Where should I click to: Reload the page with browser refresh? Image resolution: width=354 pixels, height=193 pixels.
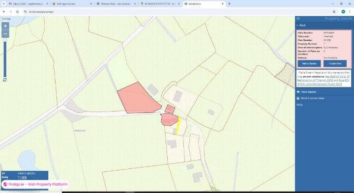point(17,12)
